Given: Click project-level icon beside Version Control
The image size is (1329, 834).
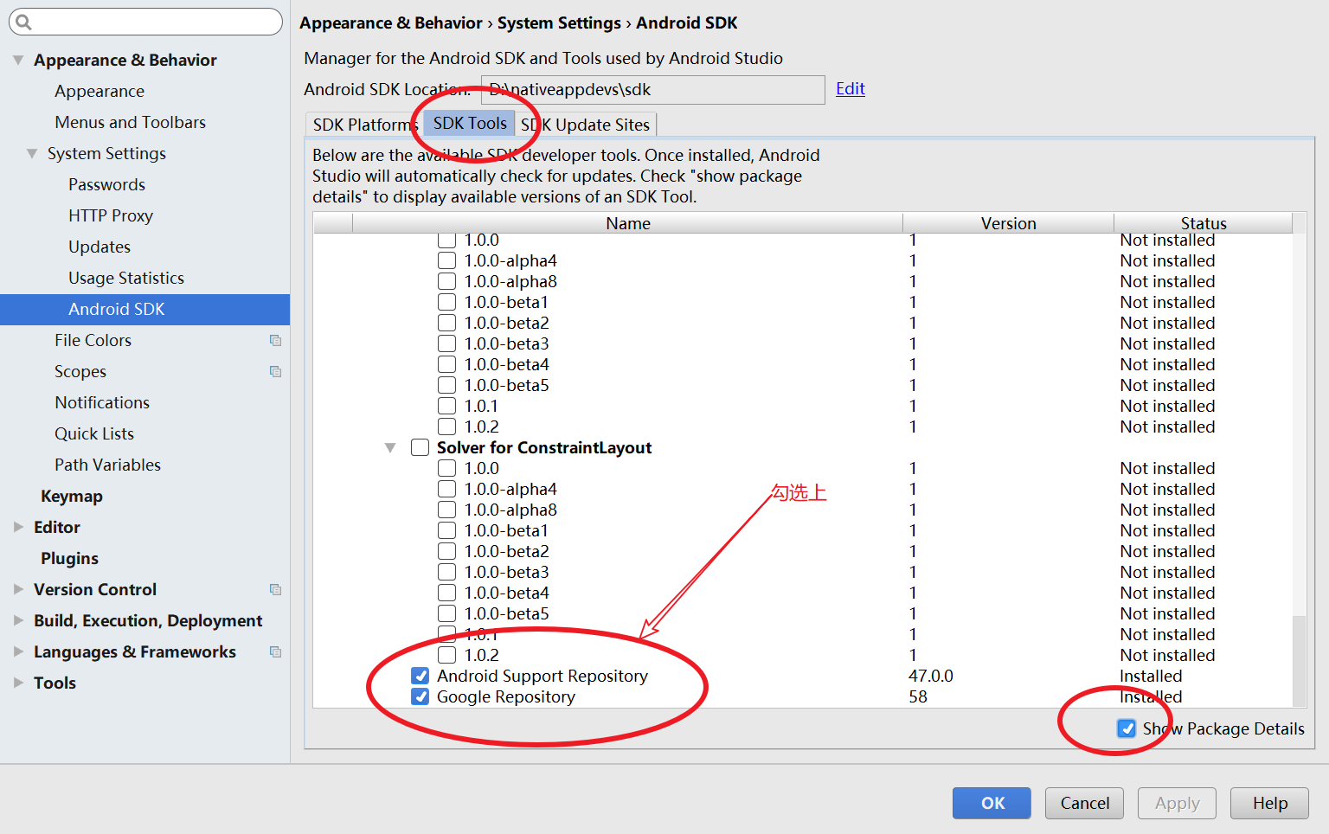Looking at the screenshot, I should 275,589.
